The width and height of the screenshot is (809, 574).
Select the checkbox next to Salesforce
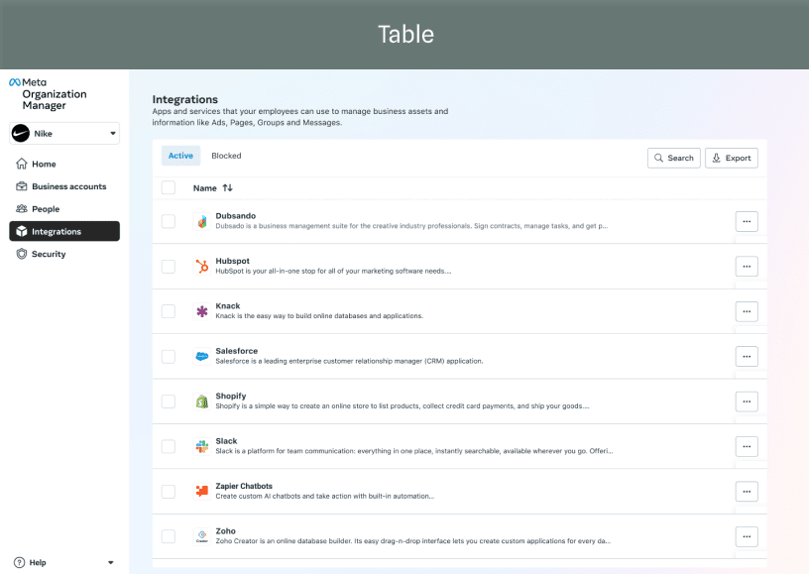pos(169,356)
